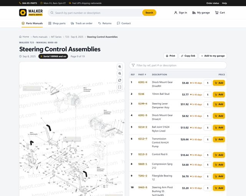
Task: Click the REF column header
Action: (x=133, y=75)
